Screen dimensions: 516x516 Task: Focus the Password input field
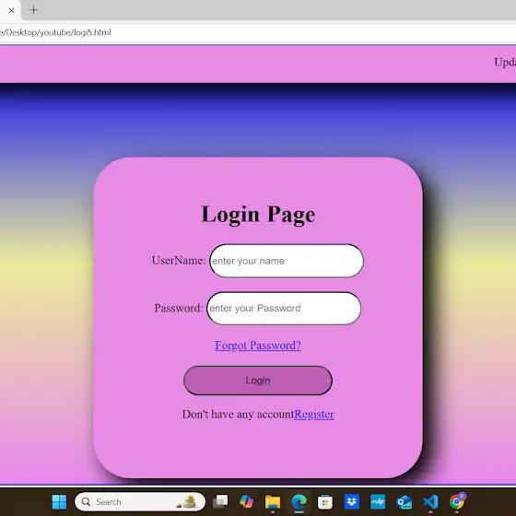[x=284, y=308]
